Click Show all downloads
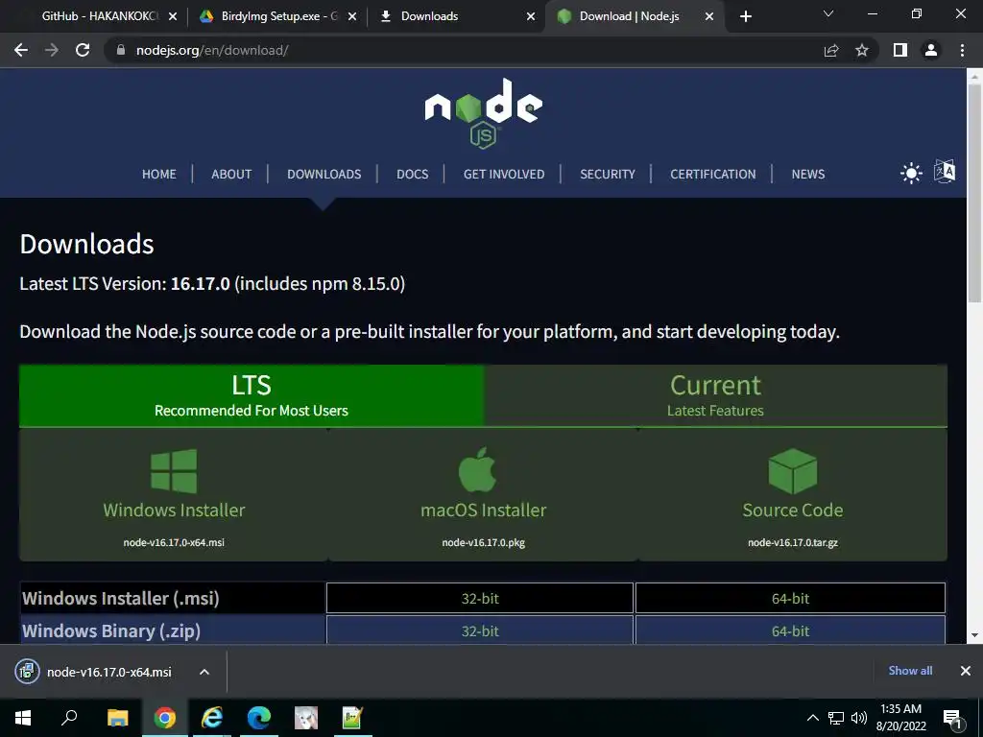This screenshot has height=737, width=983. coord(910,671)
